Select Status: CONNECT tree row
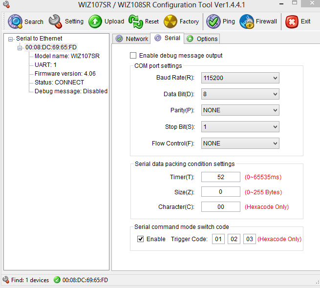Screen dimensions: 320x288 pyautogui.click(x=60, y=82)
